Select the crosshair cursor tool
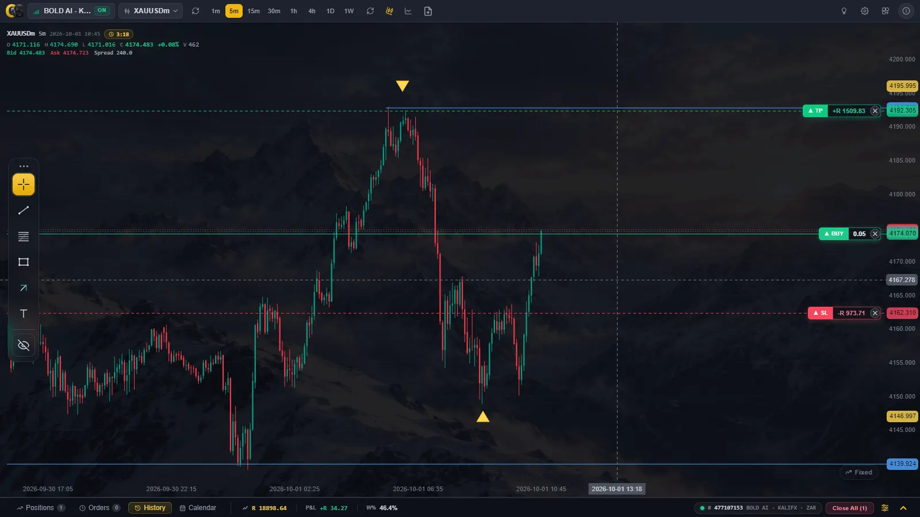The image size is (920, 517). (24, 184)
